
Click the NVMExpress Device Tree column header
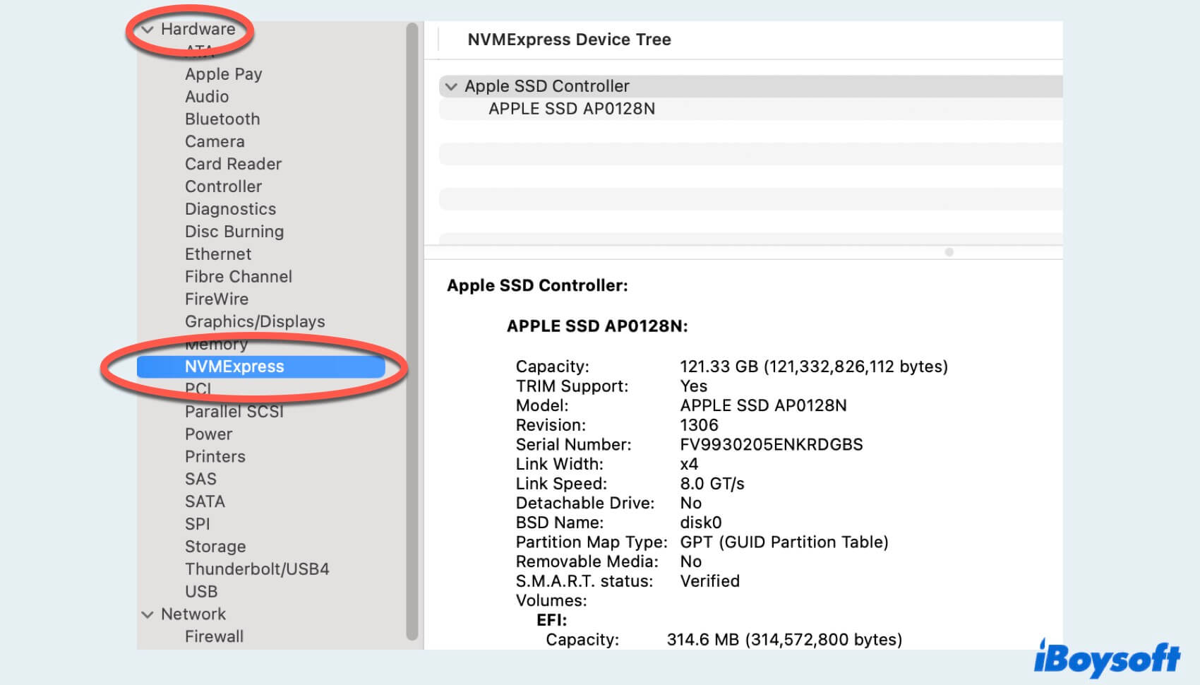click(569, 40)
